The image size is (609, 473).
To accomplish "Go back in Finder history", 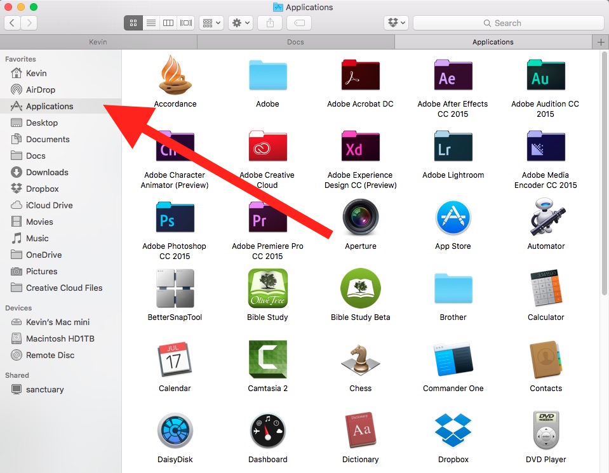I will point(12,23).
